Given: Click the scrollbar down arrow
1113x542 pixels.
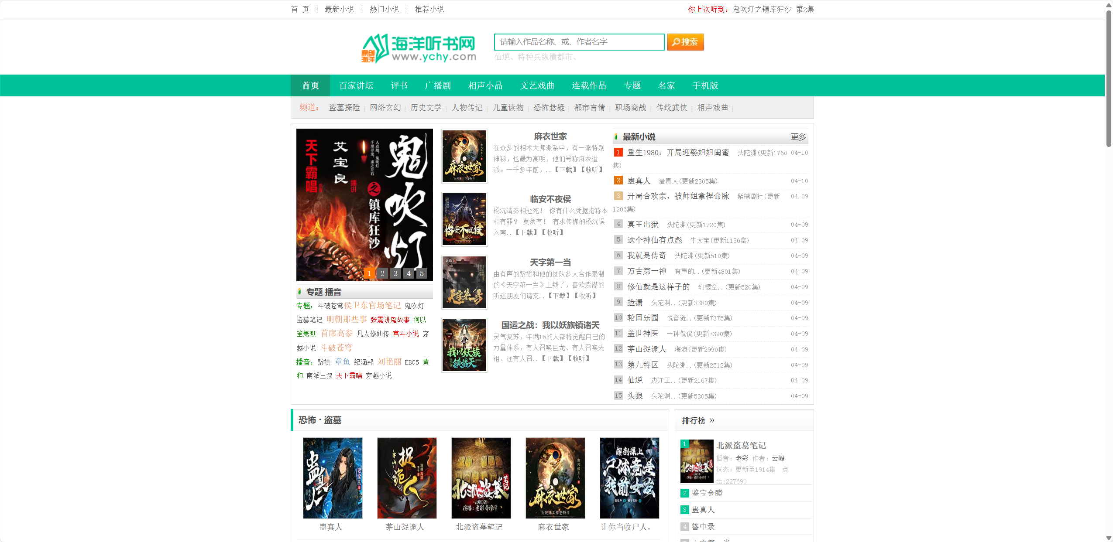Looking at the screenshot, I should pos(1109,538).
